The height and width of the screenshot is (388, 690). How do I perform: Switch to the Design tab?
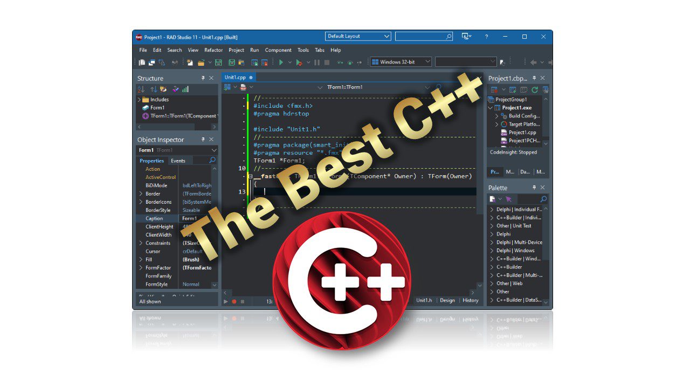(447, 300)
